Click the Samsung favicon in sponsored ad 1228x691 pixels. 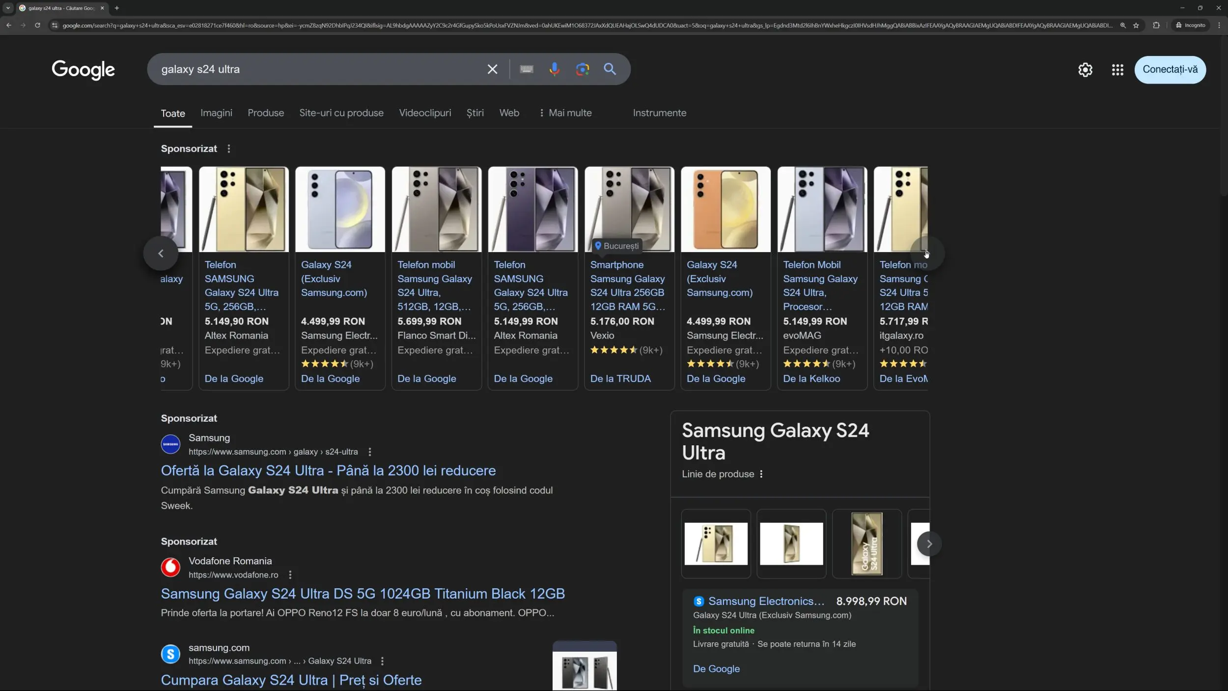click(170, 444)
